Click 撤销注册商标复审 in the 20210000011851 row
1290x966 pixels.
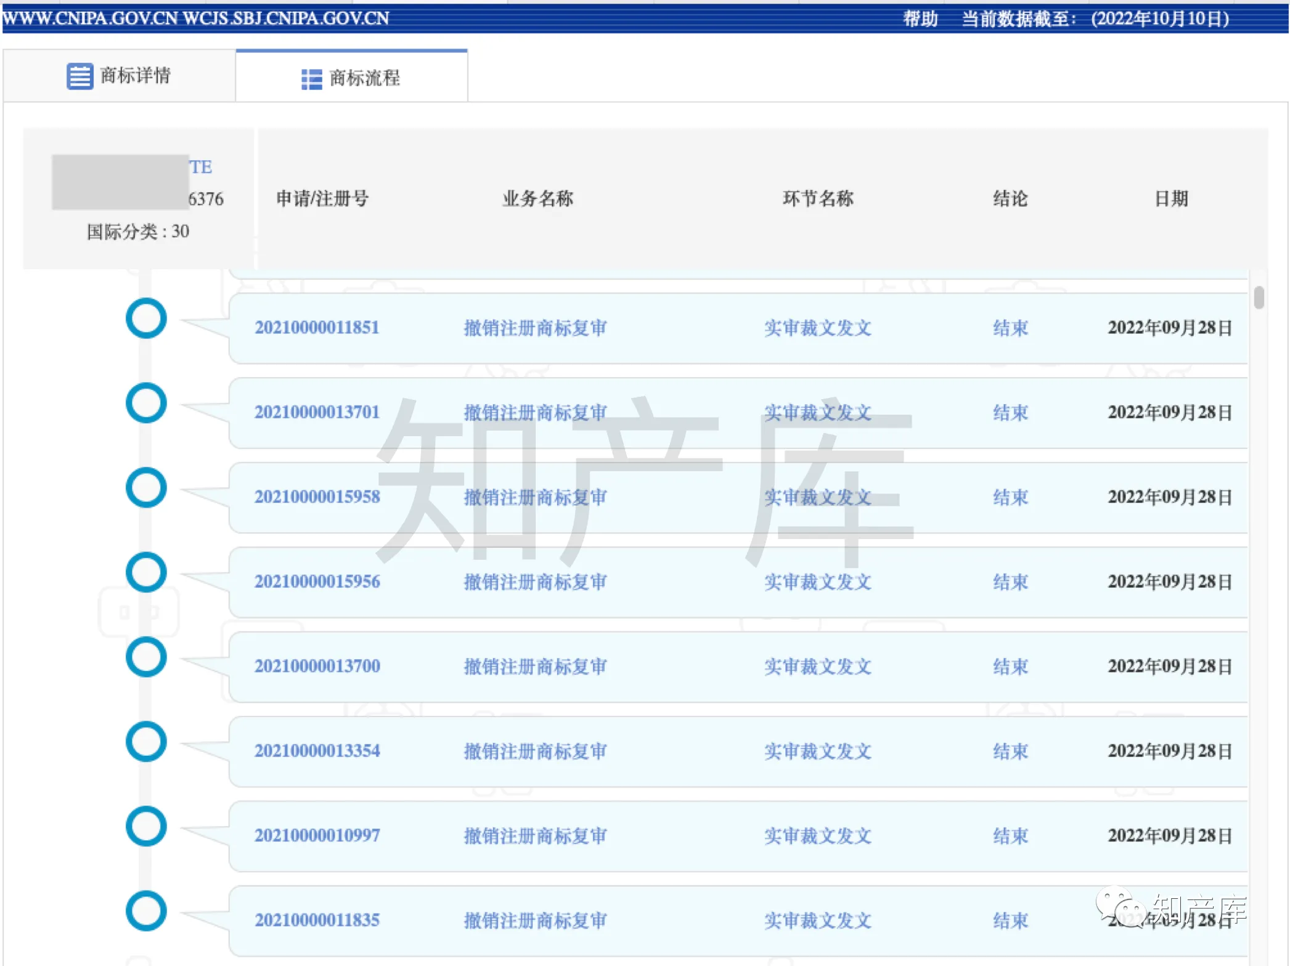click(535, 328)
